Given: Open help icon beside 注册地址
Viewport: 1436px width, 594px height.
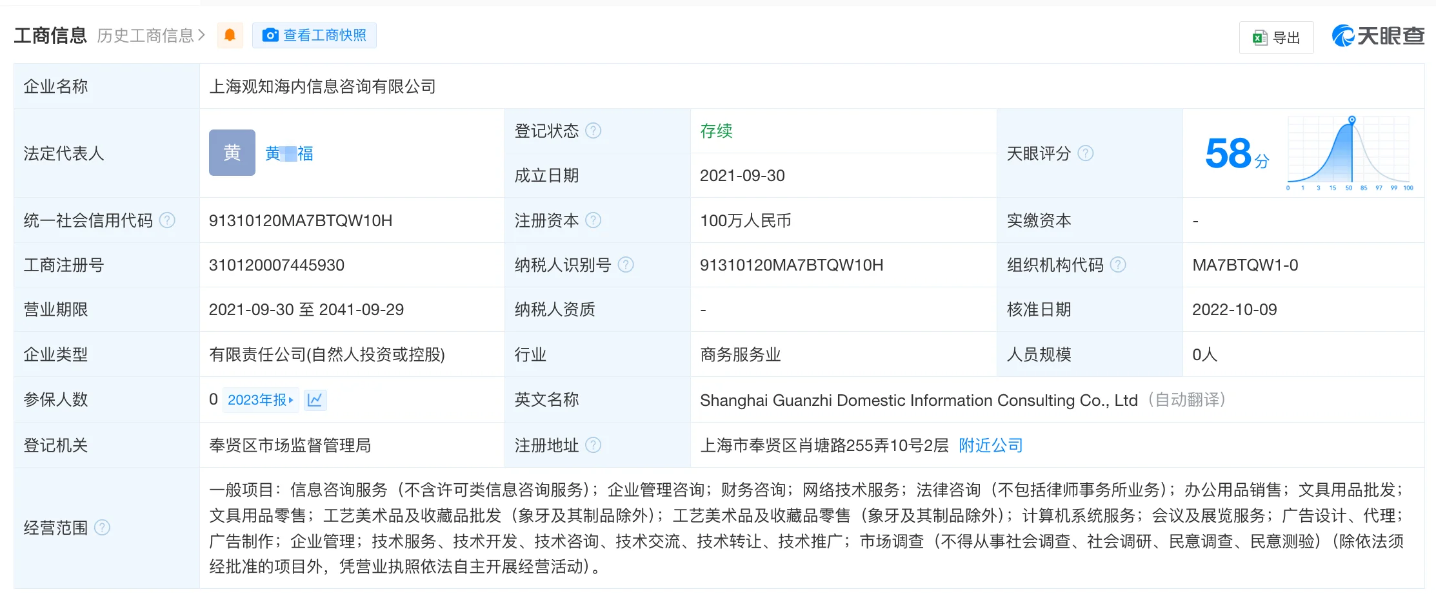Looking at the screenshot, I should [593, 445].
